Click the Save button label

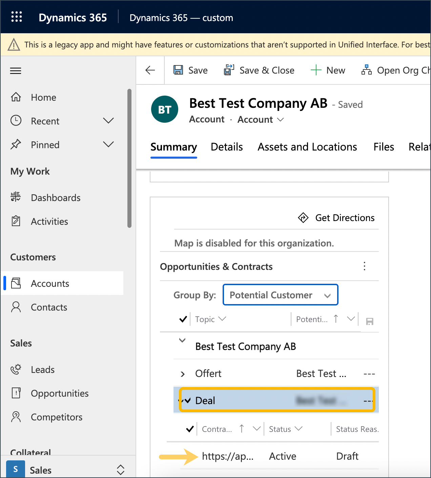[198, 70]
